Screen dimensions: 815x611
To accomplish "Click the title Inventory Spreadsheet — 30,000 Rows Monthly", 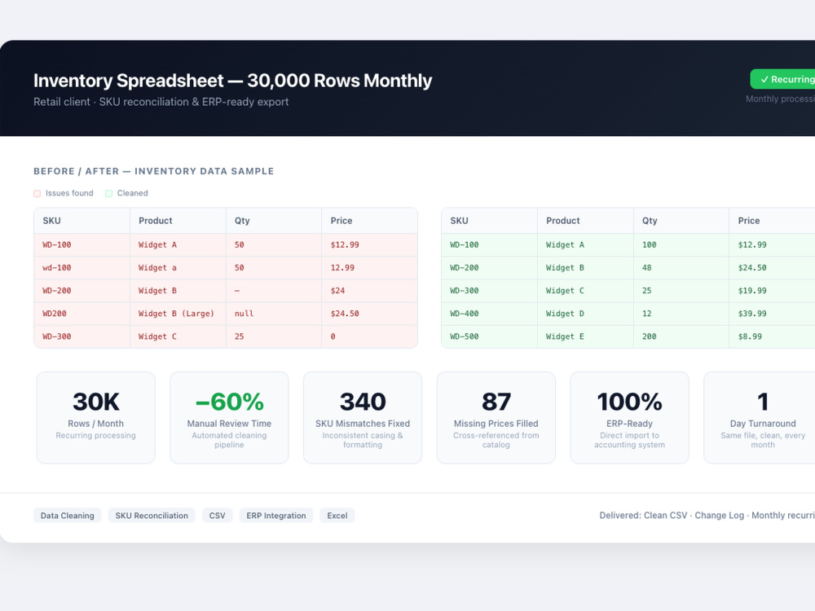I will coord(233,81).
